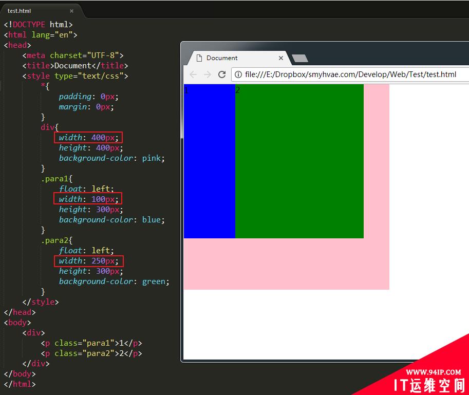Click the green box labeled 2

(299, 161)
